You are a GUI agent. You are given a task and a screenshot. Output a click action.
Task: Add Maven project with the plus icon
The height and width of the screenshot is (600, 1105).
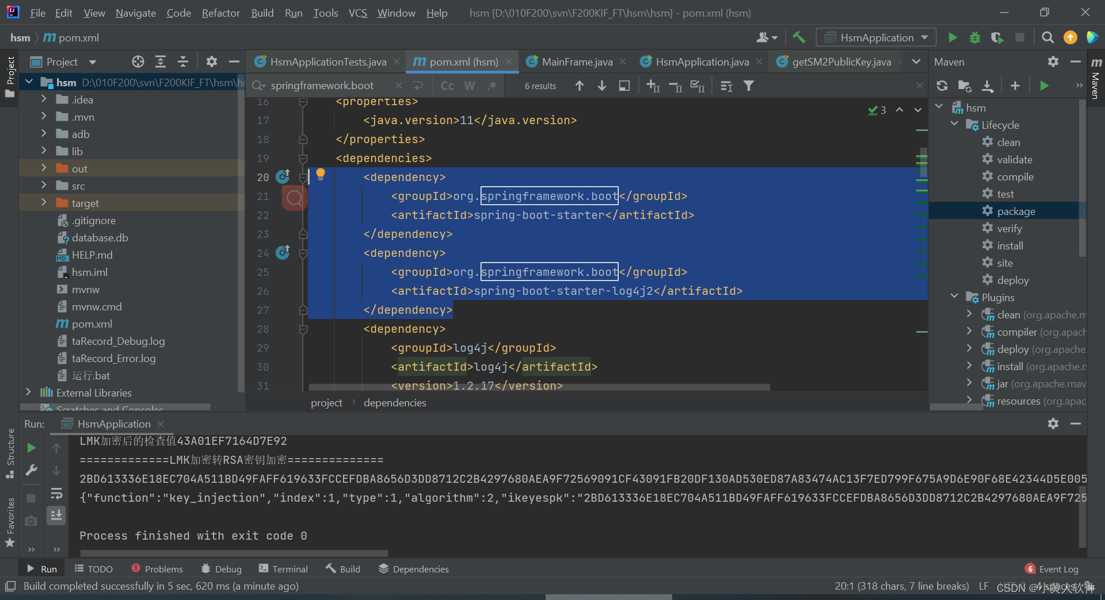pos(1015,86)
